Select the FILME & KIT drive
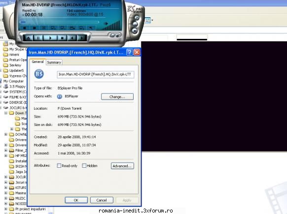287x214 pixels. (x=15, y=97)
